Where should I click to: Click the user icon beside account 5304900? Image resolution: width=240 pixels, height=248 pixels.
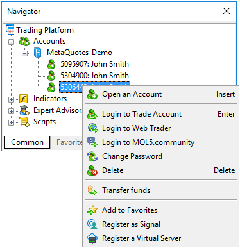click(x=51, y=76)
